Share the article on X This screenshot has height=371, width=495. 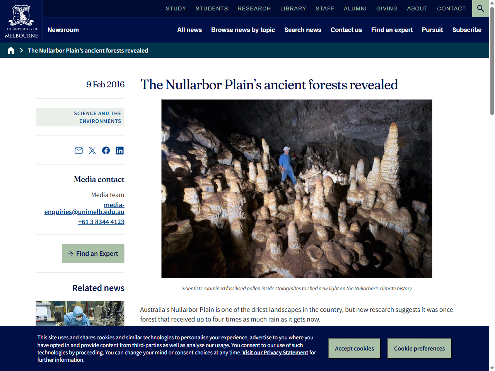(x=92, y=150)
